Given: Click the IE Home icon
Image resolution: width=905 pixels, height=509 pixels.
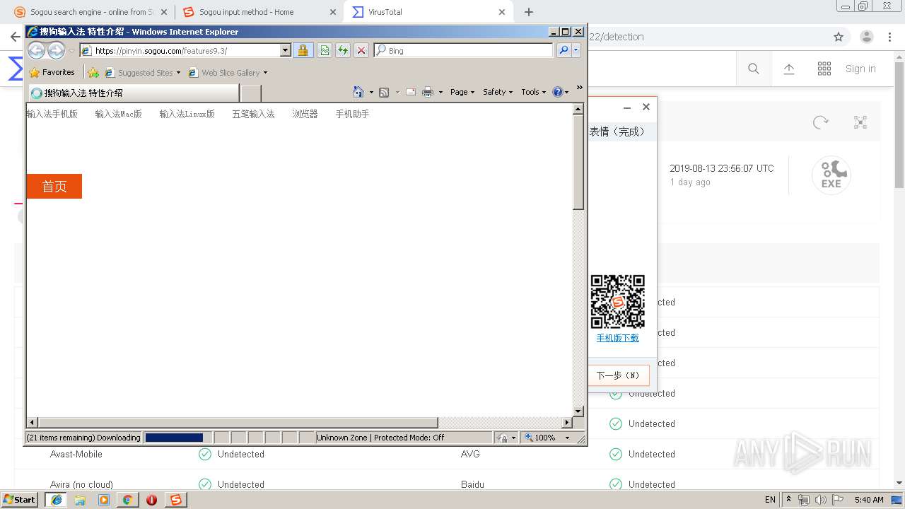Looking at the screenshot, I should coord(358,92).
